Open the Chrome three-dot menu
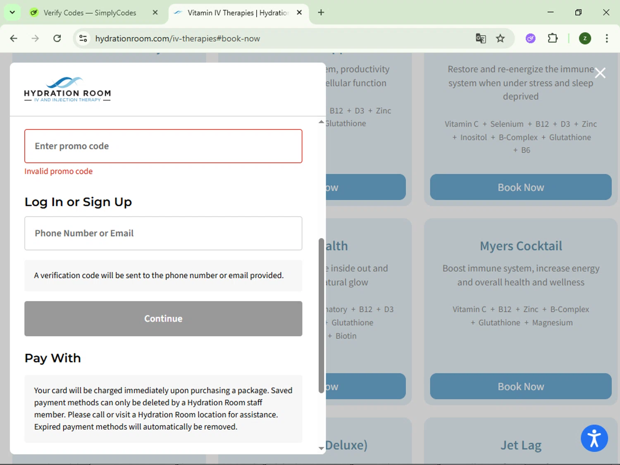 606,38
